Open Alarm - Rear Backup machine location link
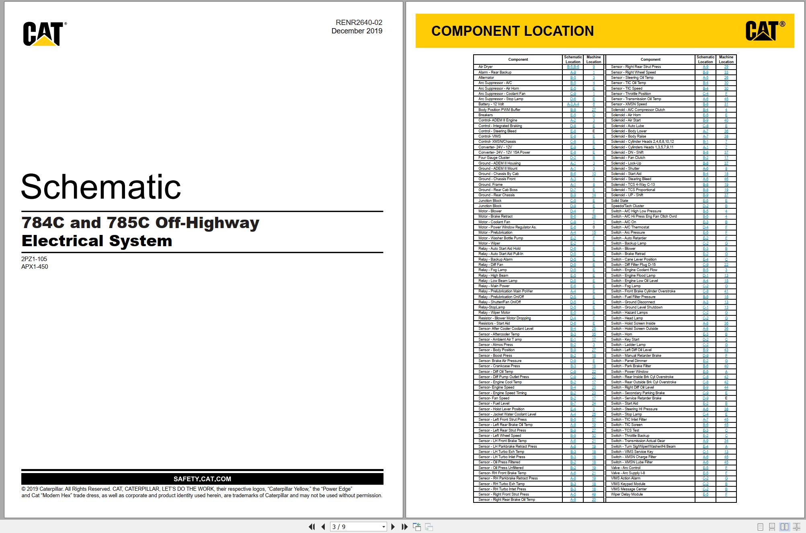Image resolution: width=806 pixels, height=533 pixels. click(594, 72)
